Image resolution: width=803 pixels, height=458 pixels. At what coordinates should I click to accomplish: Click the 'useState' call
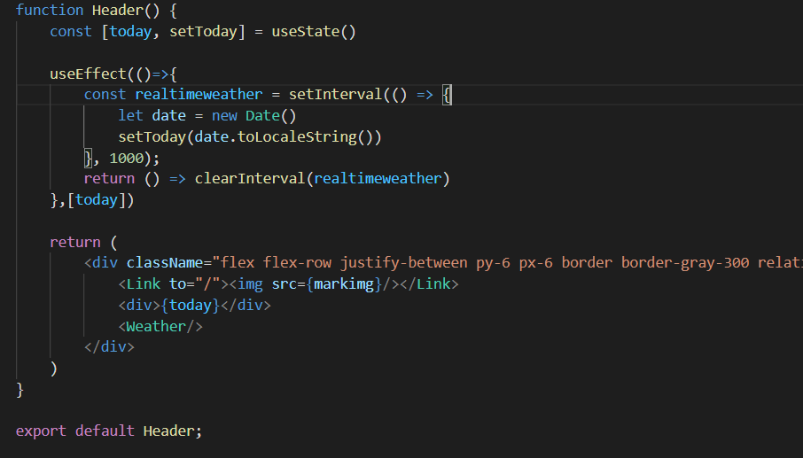coord(306,32)
